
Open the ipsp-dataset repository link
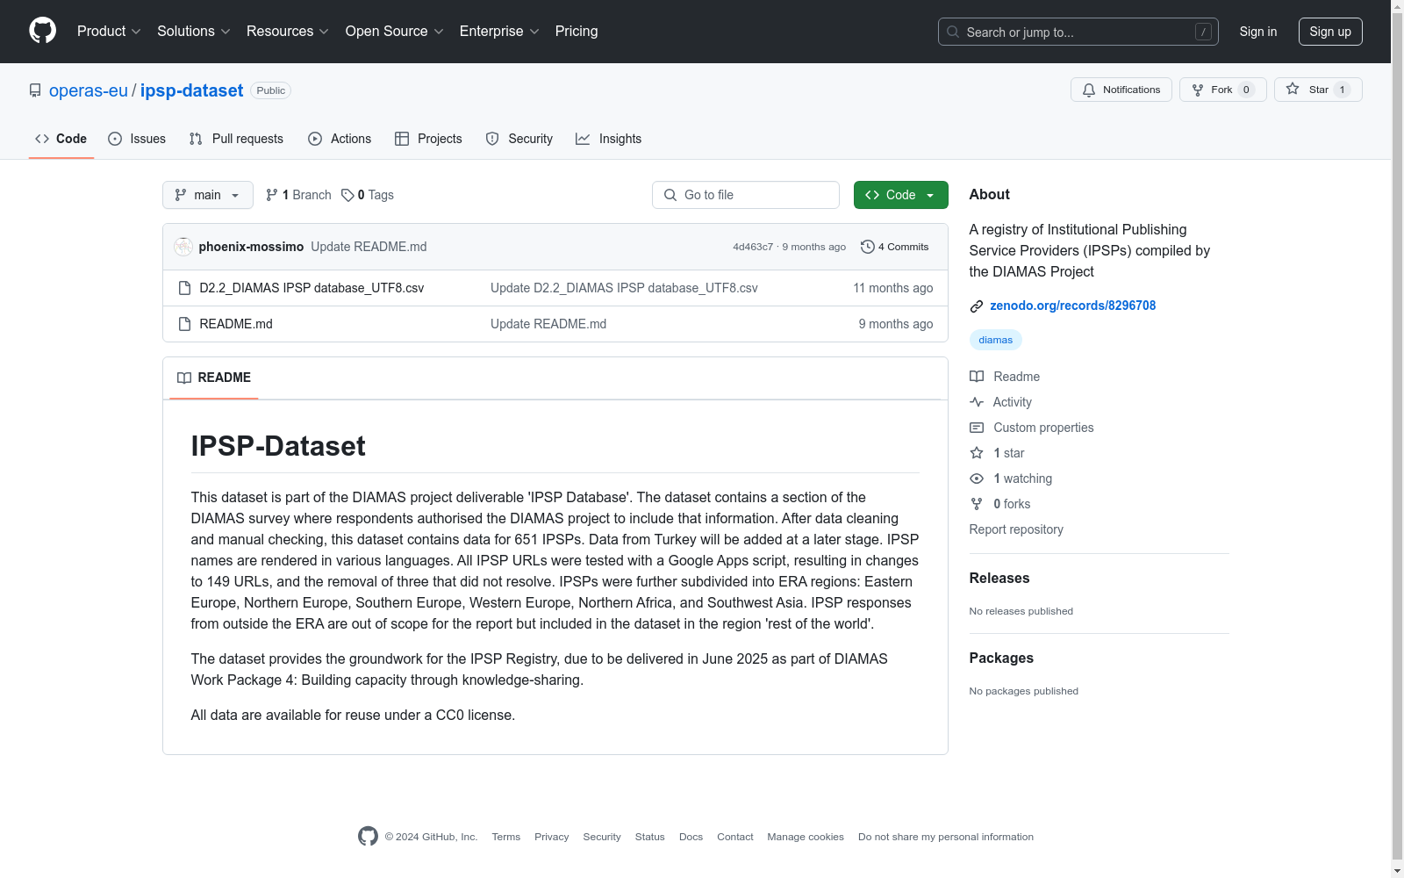[192, 90]
